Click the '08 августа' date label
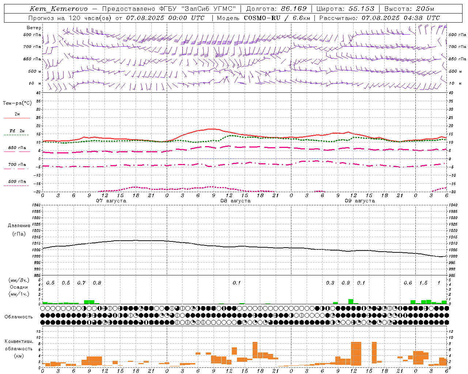This screenshot has width=468, height=374. tap(235, 201)
